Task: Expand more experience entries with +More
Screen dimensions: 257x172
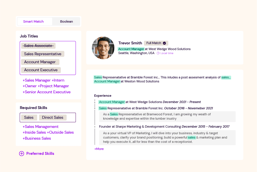Action: 99,149
